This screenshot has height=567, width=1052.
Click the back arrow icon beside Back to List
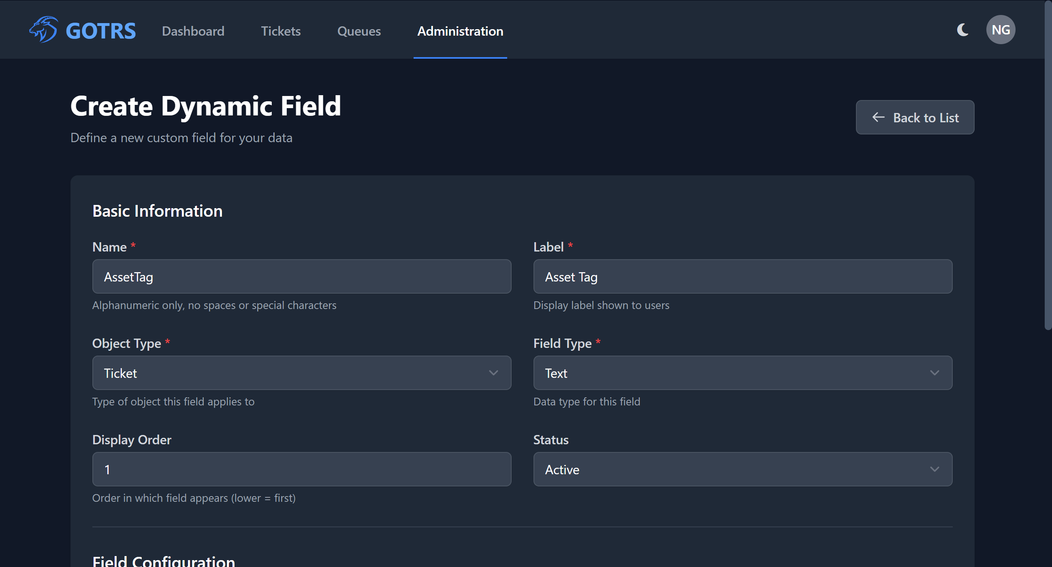pyautogui.click(x=878, y=117)
